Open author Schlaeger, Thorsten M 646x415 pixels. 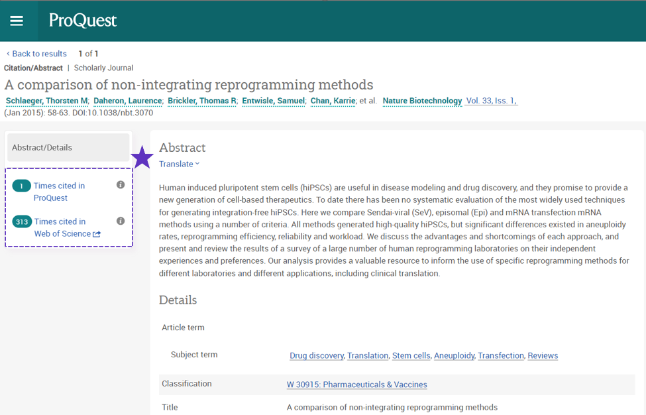[x=46, y=101]
